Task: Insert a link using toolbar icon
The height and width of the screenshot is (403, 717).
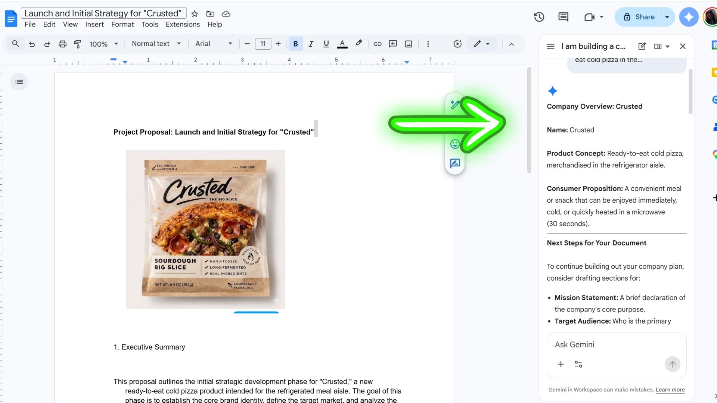Action: pyautogui.click(x=377, y=44)
